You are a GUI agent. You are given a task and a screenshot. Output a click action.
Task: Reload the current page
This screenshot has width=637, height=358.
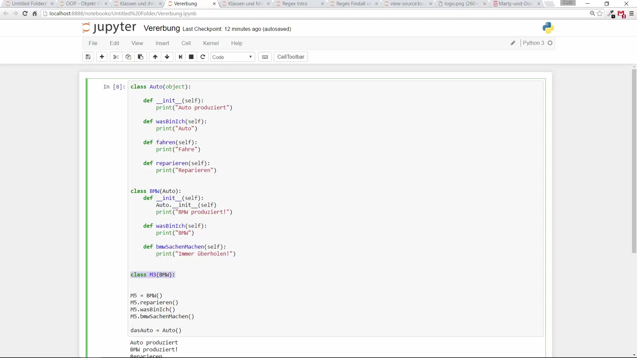25,14
